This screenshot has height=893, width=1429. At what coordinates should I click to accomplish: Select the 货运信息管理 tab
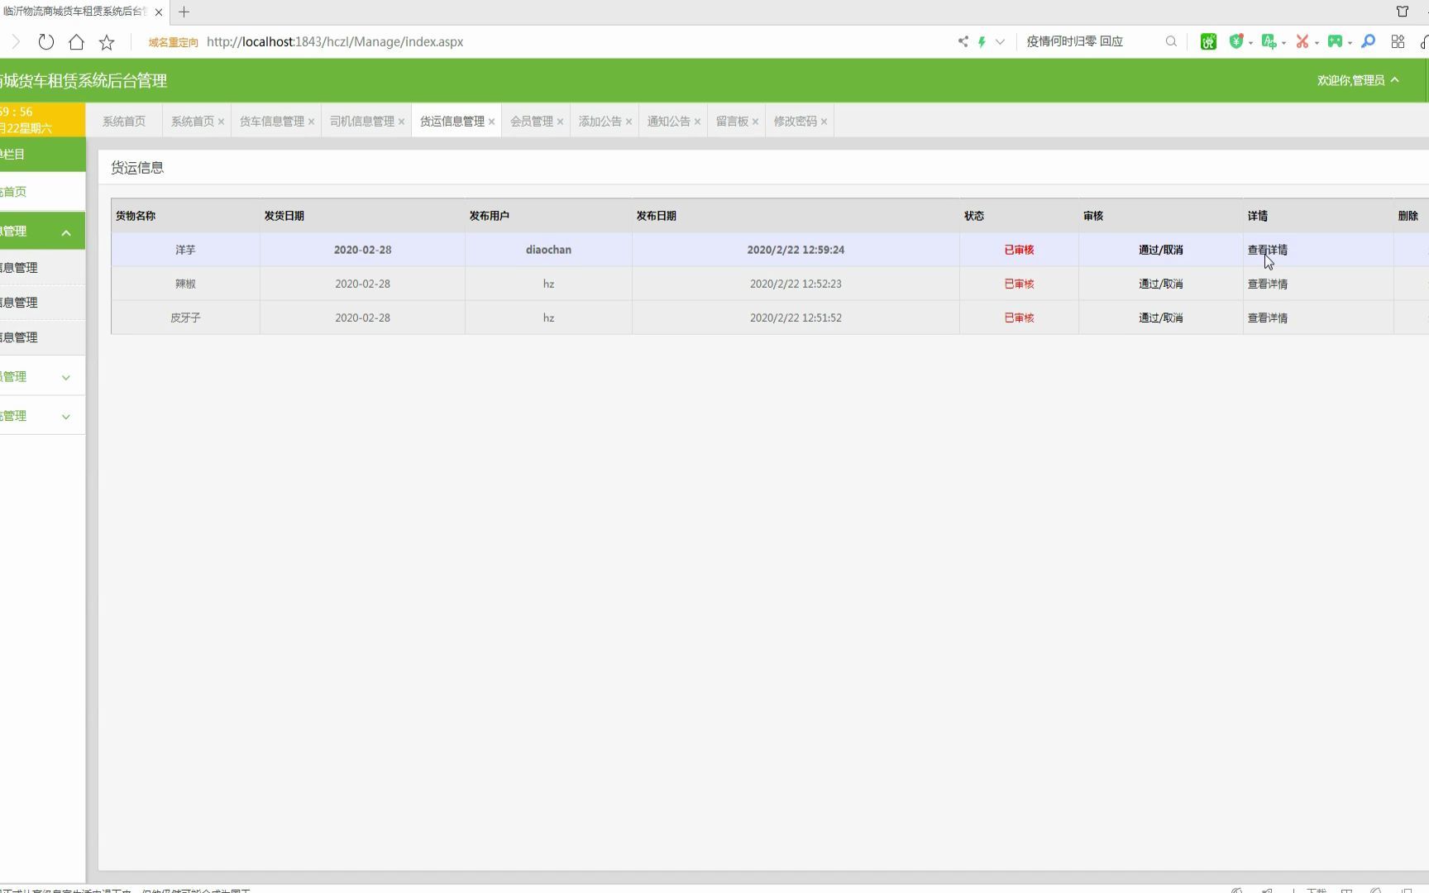click(x=452, y=121)
